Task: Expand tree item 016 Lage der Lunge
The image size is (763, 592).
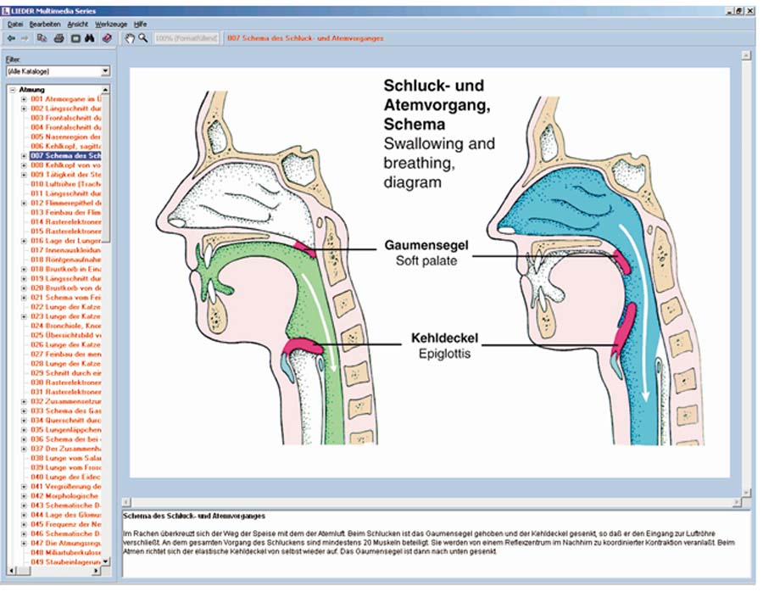Action: click(x=24, y=241)
